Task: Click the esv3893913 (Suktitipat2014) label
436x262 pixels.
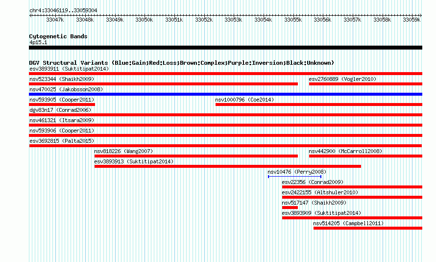Action: [134, 161]
